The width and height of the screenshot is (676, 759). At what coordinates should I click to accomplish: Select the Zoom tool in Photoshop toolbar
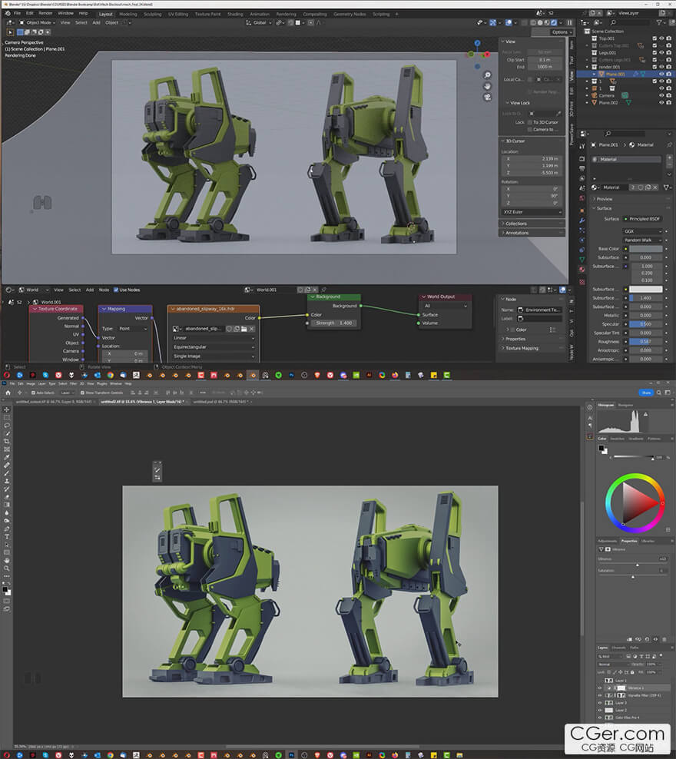[7, 568]
